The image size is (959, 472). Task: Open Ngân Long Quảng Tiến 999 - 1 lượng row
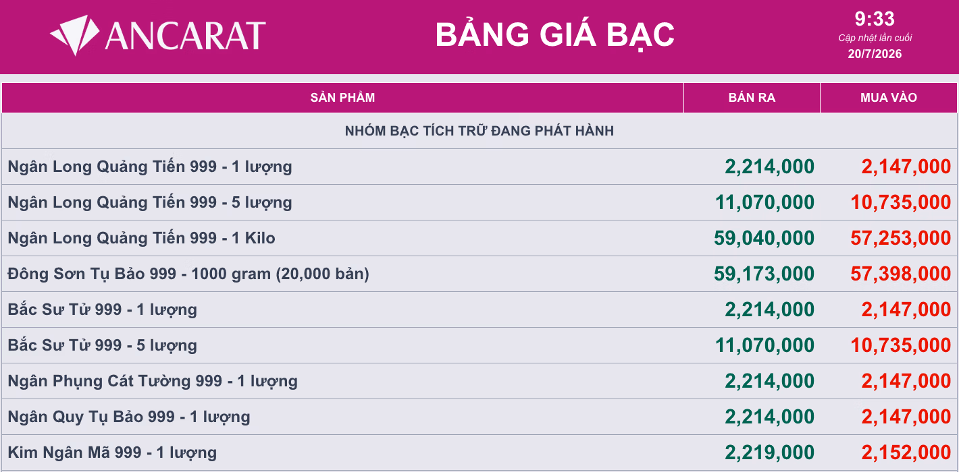[479, 167]
